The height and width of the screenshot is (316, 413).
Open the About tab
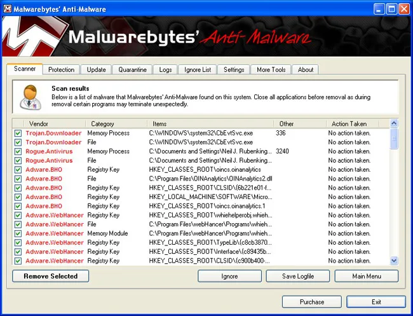(306, 70)
